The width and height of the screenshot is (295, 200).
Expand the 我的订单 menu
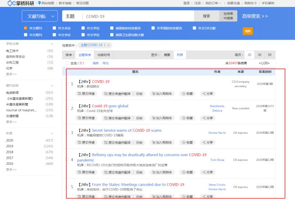tap(213, 3)
